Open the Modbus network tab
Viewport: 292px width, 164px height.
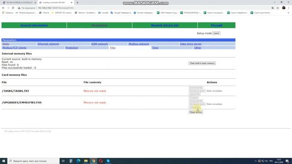(139, 44)
